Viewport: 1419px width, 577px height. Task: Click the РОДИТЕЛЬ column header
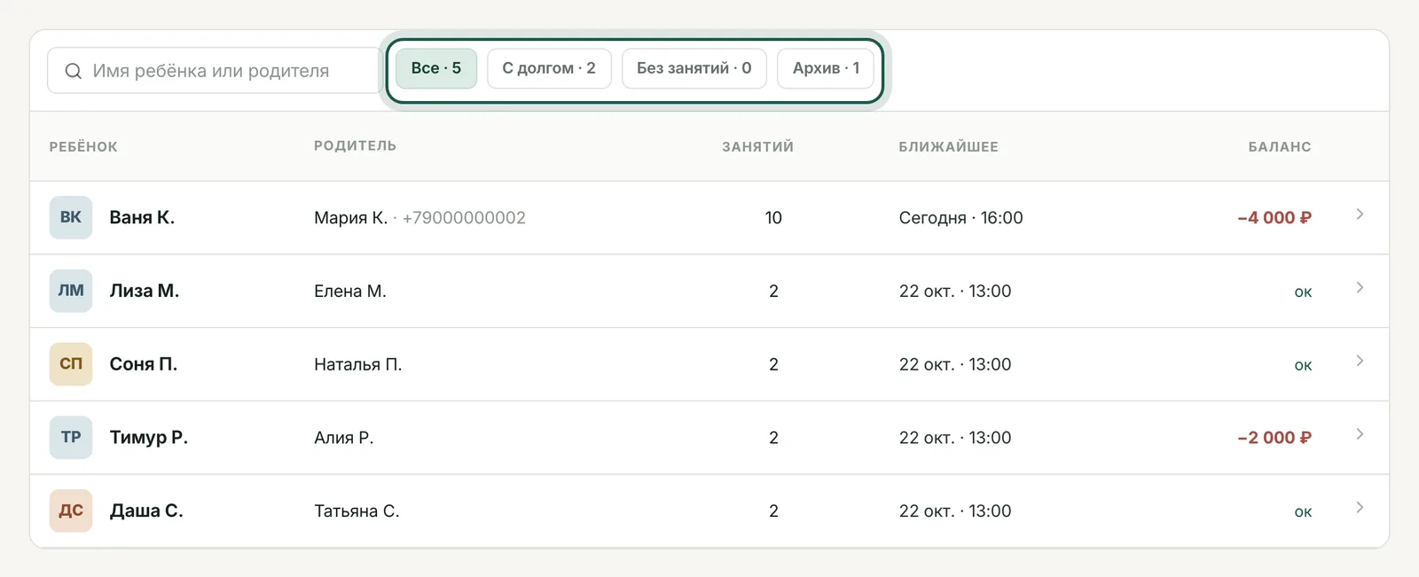click(x=355, y=145)
